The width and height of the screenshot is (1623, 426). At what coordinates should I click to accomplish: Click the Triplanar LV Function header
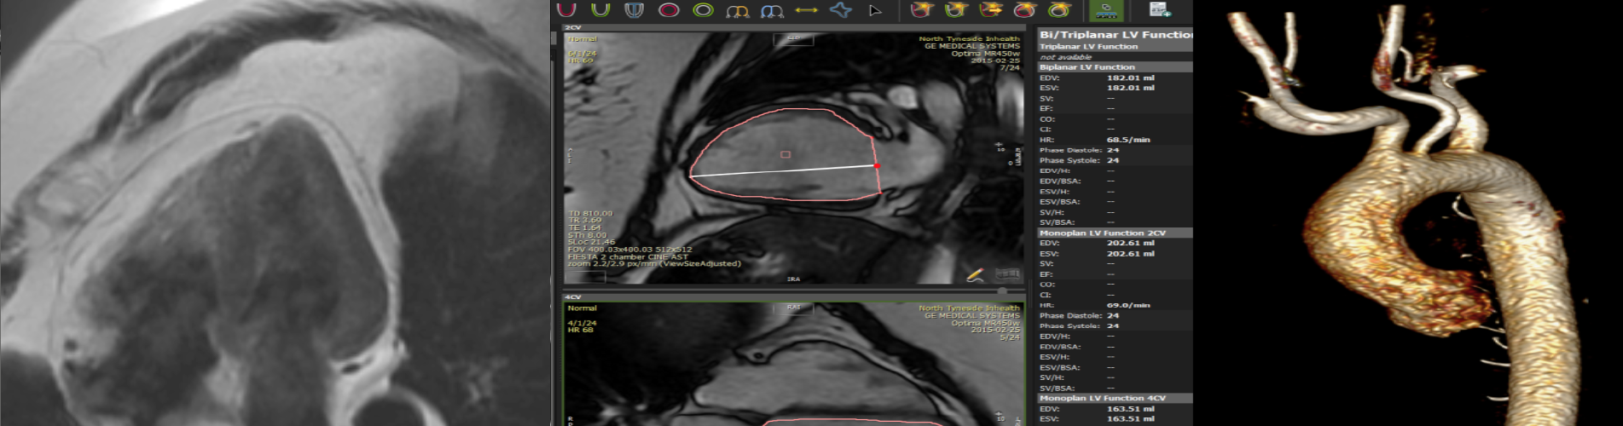point(1089,47)
